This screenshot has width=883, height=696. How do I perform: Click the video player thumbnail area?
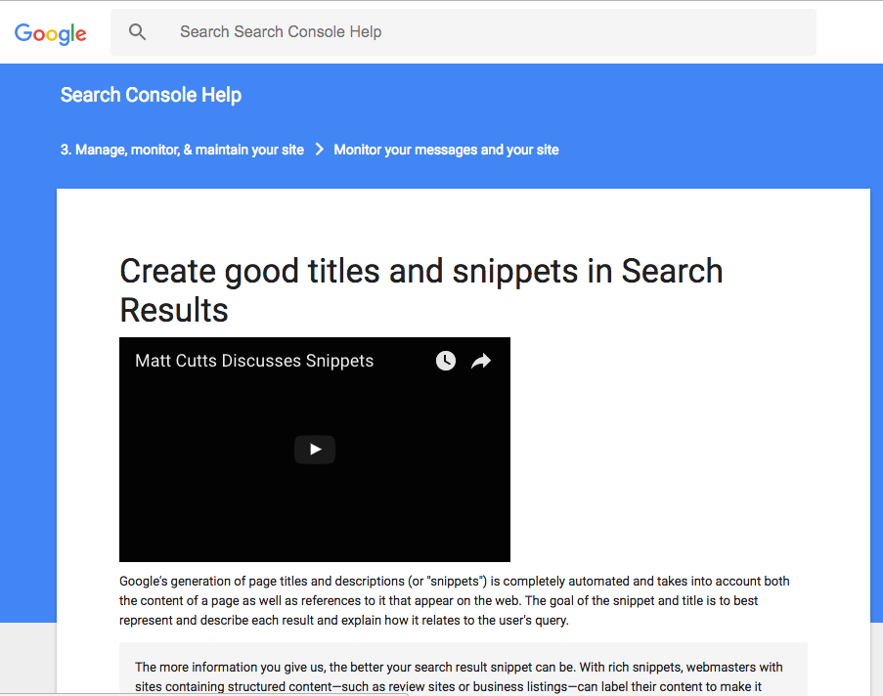click(x=315, y=450)
